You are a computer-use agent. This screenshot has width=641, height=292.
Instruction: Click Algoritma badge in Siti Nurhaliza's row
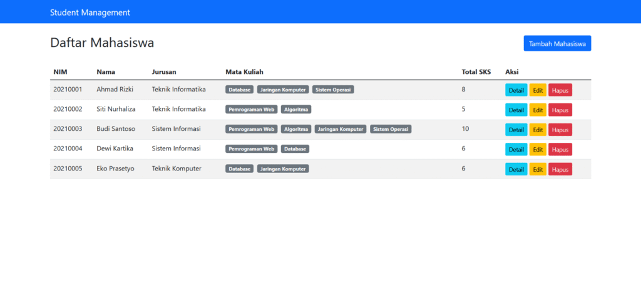click(296, 109)
